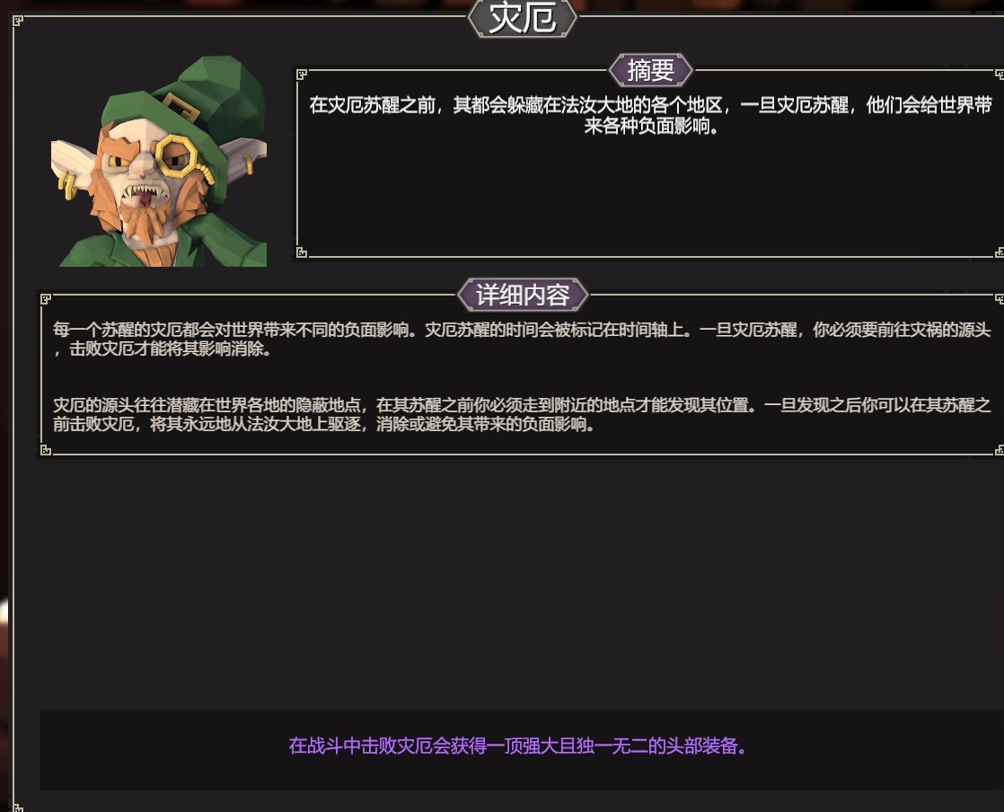Click the purple headgear reward tip text
This screenshot has height=812, width=1004.
[517, 746]
